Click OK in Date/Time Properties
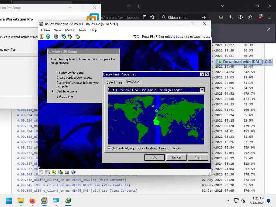Viewport: 276px width, 207px height. [154, 157]
